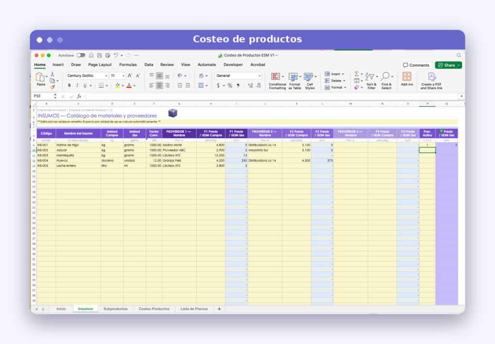The height and width of the screenshot is (344, 495).
Task: Expand the Format cells dropdown
Action: (x=345, y=88)
